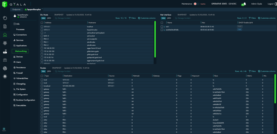The width and height of the screenshot is (277, 134).
Task: Open the target icon in left rail
Action: click(x=5, y=68)
